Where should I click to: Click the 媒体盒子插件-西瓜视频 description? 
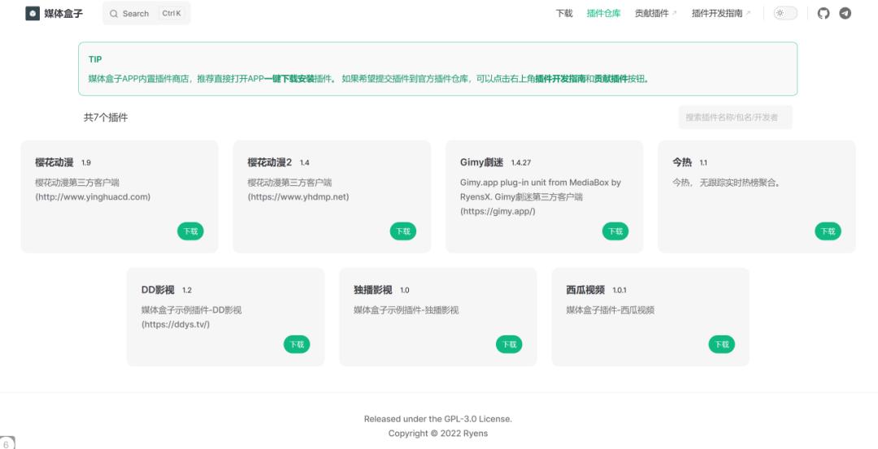click(610, 310)
